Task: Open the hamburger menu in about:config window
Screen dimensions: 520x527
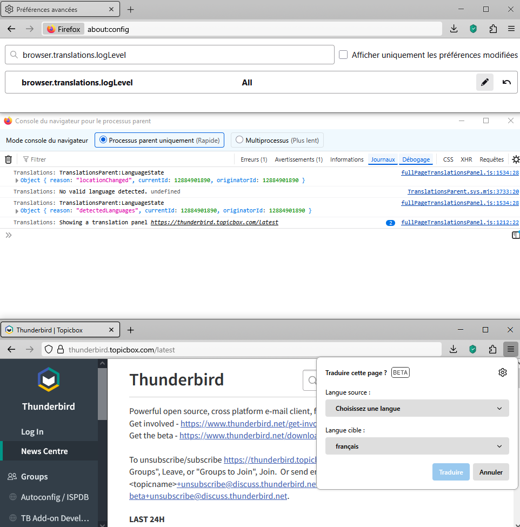Action: [x=511, y=29]
